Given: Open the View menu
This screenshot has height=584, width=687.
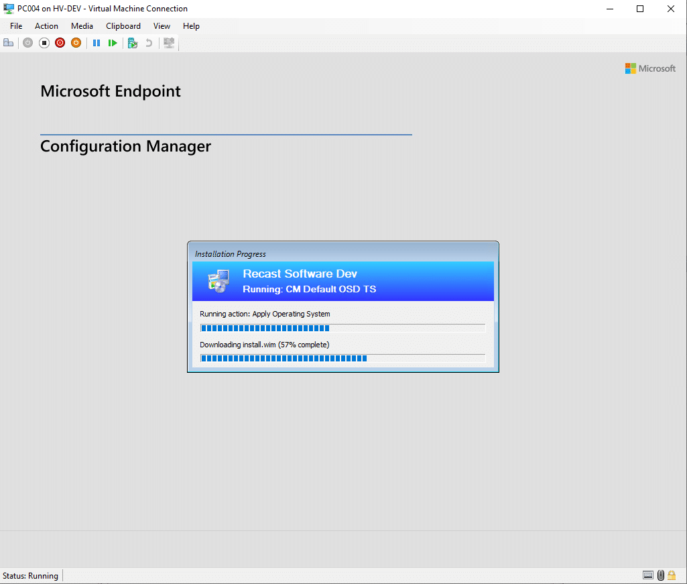Looking at the screenshot, I should point(162,25).
